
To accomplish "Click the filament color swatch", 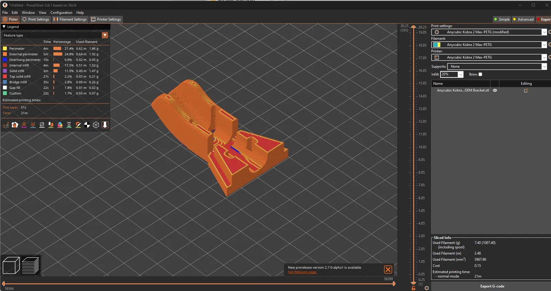I will [437, 45].
